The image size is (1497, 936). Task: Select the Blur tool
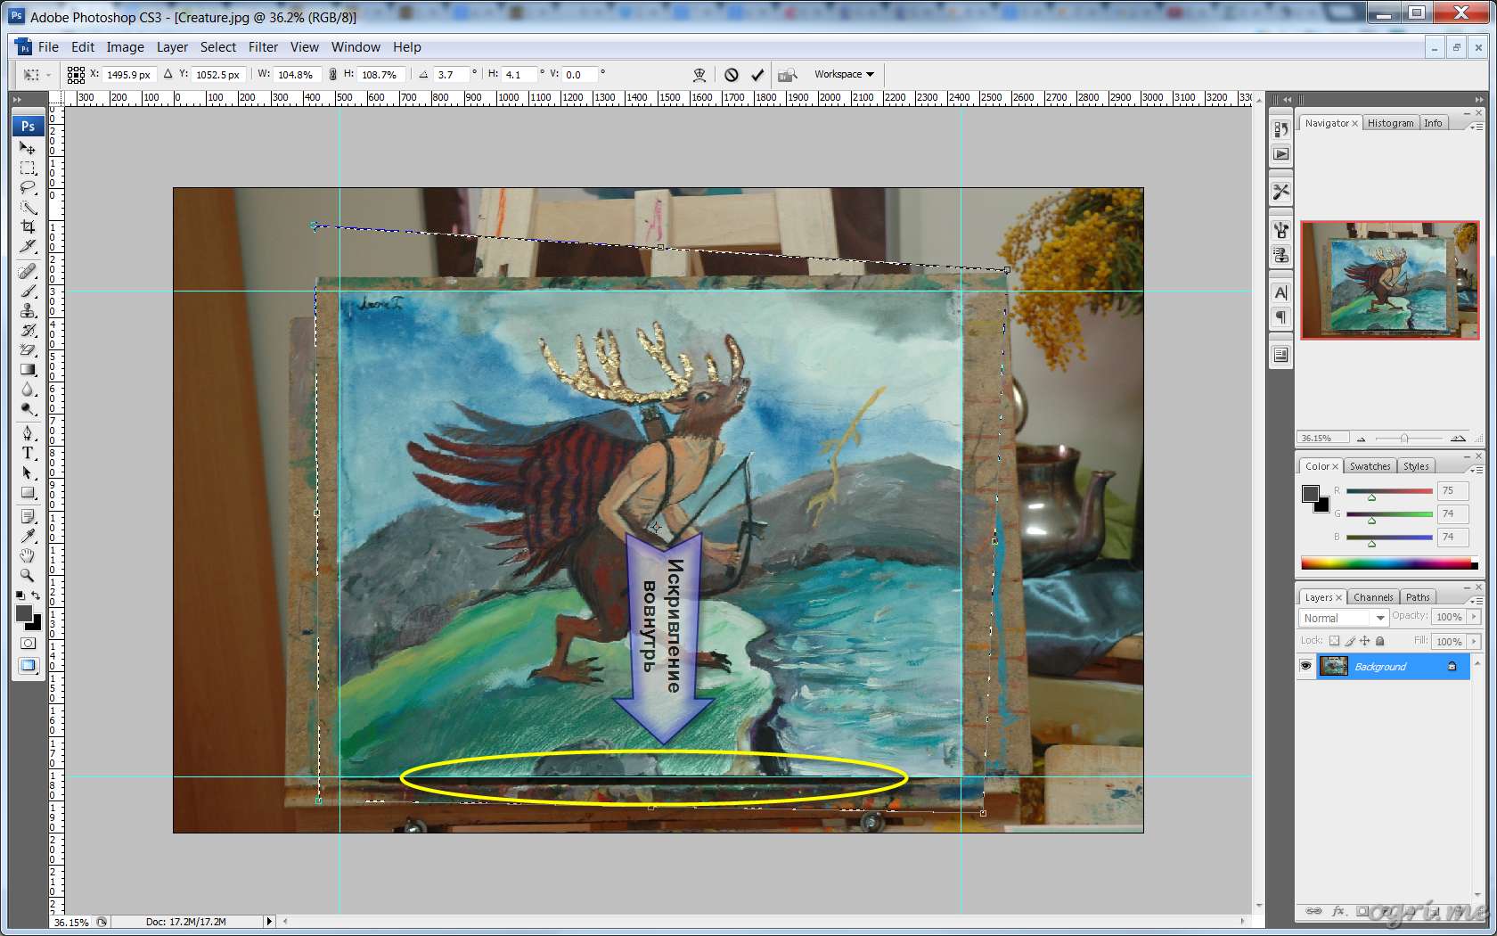tap(28, 389)
